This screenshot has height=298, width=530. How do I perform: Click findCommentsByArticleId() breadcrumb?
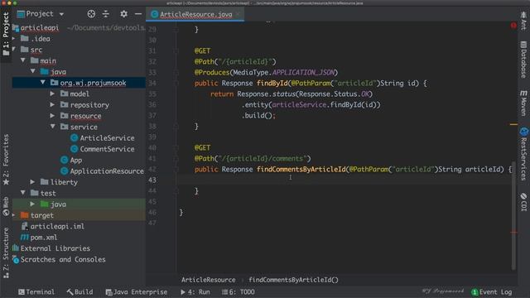pyautogui.click(x=293, y=280)
